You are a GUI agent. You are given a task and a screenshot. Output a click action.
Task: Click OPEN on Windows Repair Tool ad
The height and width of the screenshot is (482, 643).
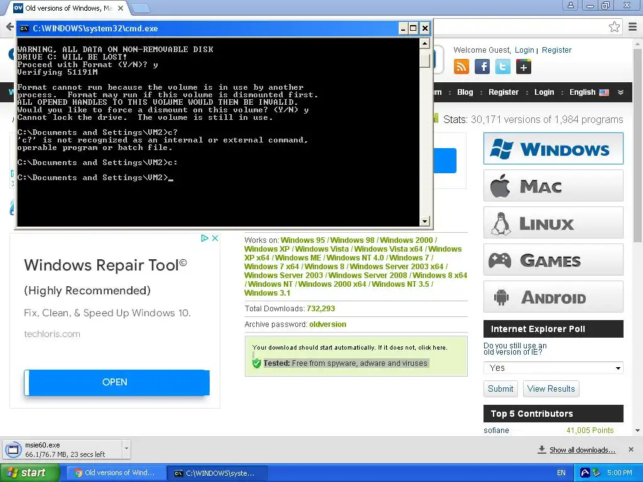(117, 382)
